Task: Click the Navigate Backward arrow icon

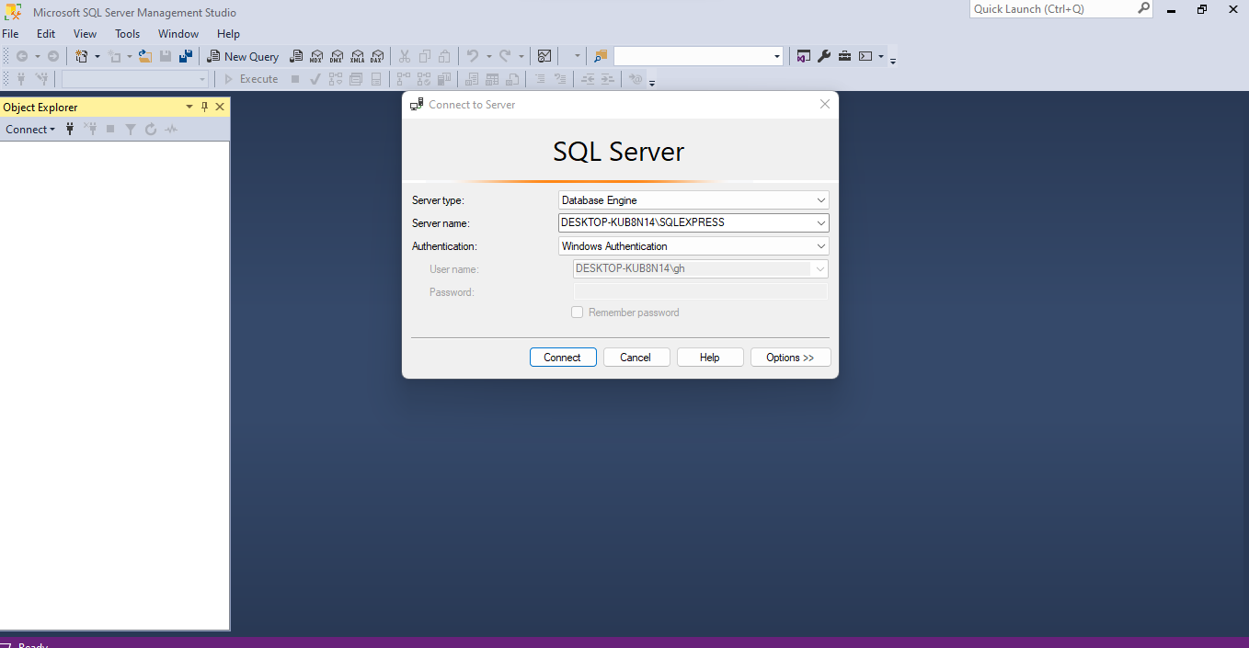Action: [22, 56]
